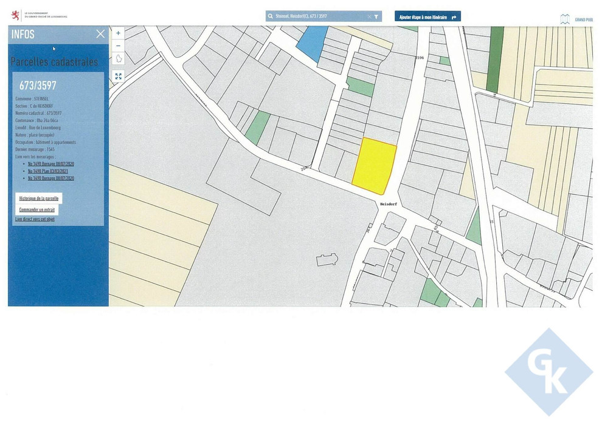This screenshot has height=425, width=602.
Task: Zoom out on the map with the minus icon
Action: (118, 45)
